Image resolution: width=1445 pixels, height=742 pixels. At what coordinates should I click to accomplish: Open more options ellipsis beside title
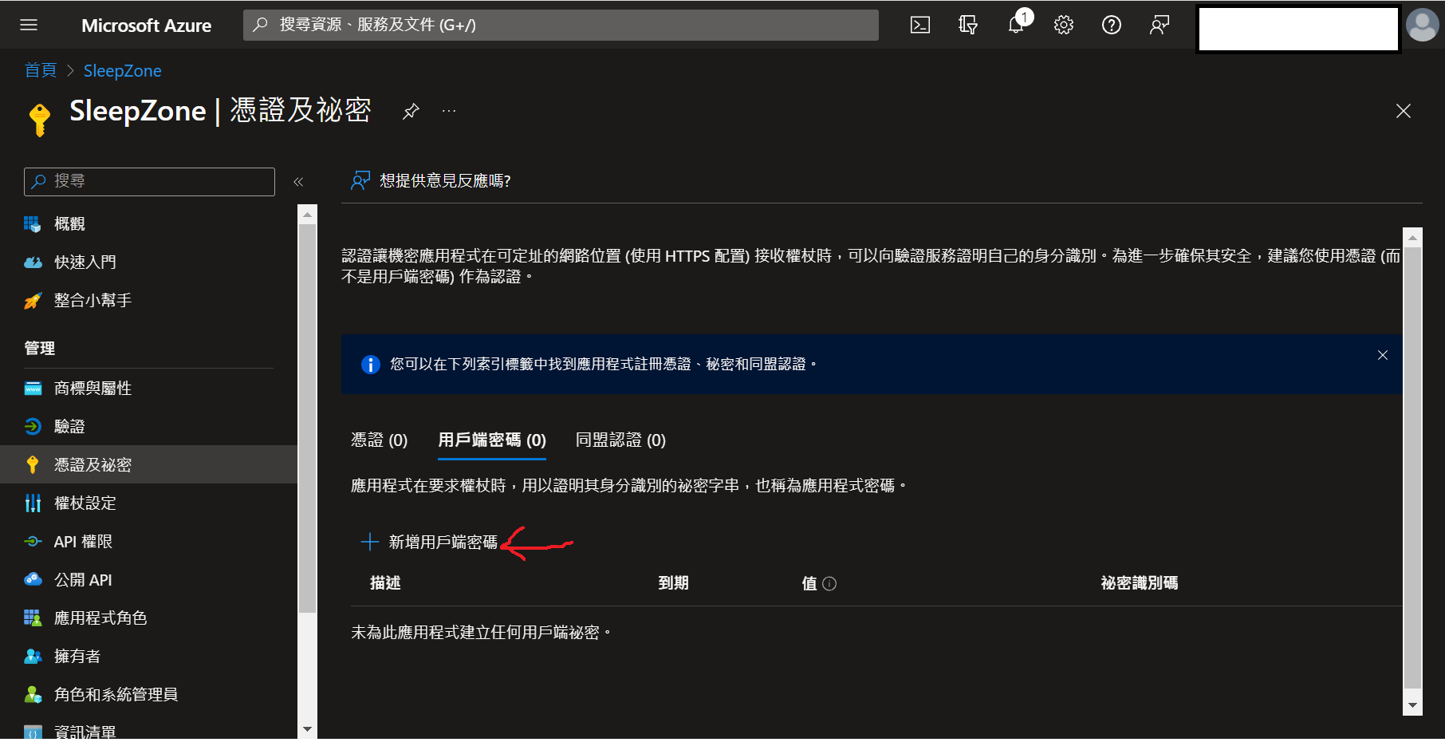click(x=449, y=111)
